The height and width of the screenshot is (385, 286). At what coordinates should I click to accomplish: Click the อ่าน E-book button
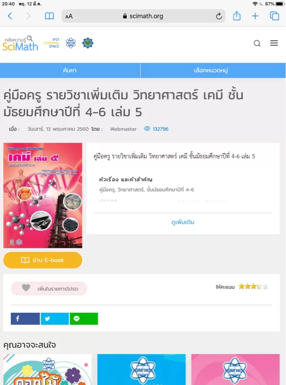(43, 260)
